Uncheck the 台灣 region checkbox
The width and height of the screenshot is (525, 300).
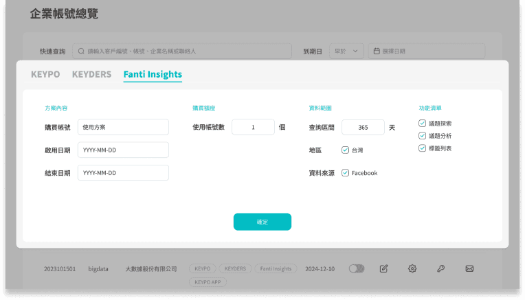click(x=345, y=150)
